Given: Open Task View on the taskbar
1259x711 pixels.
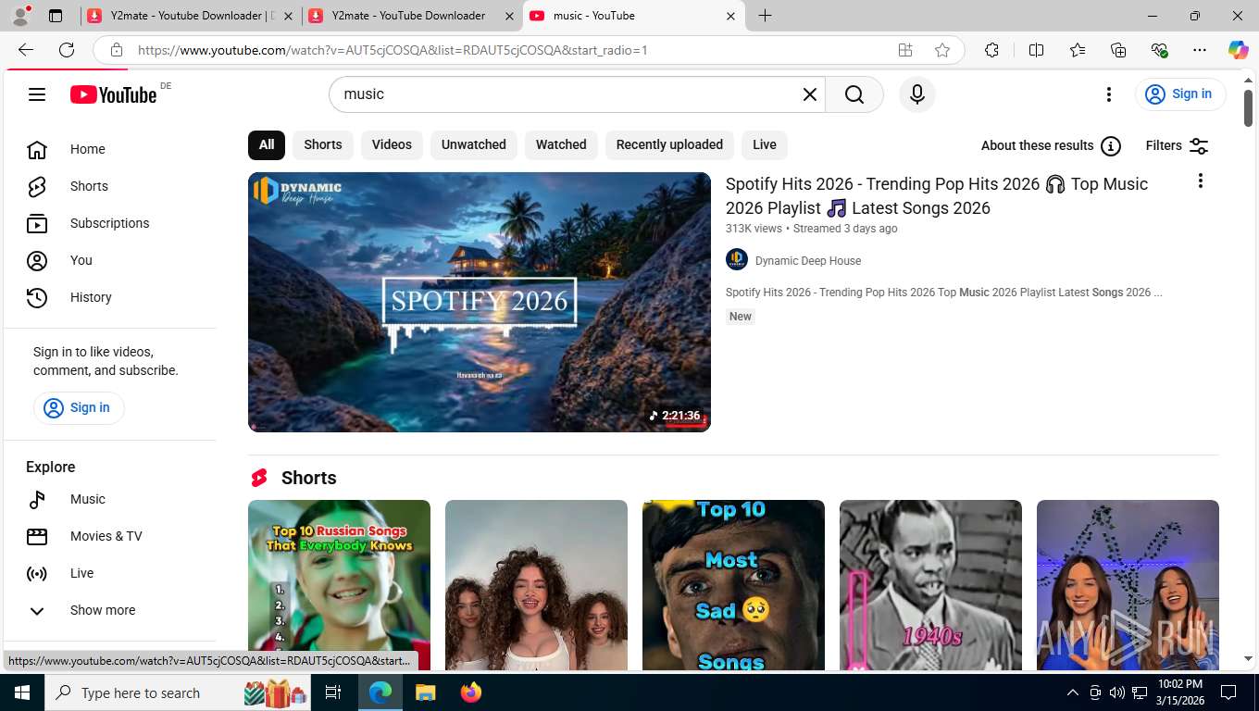Looking at the screenshot, I should coord(333,692).
